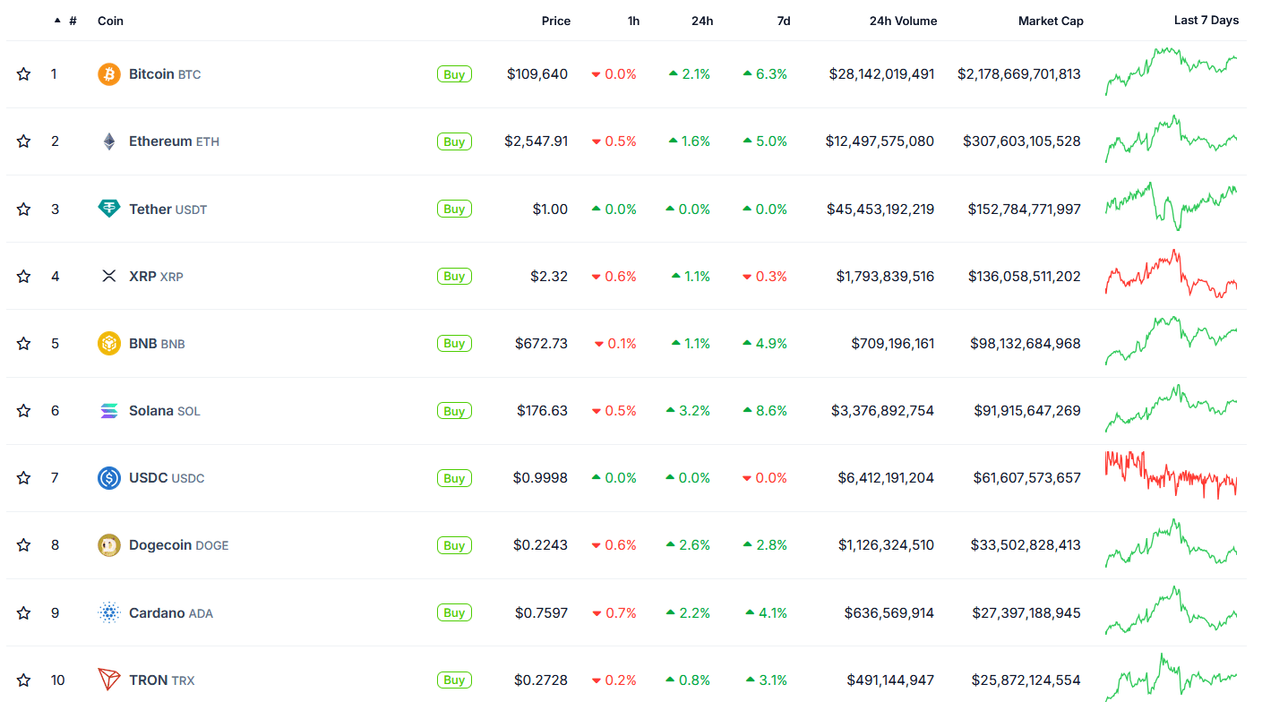
Task: Open USDC's red 7-day sparkline chart
Action: (1172, 475)
